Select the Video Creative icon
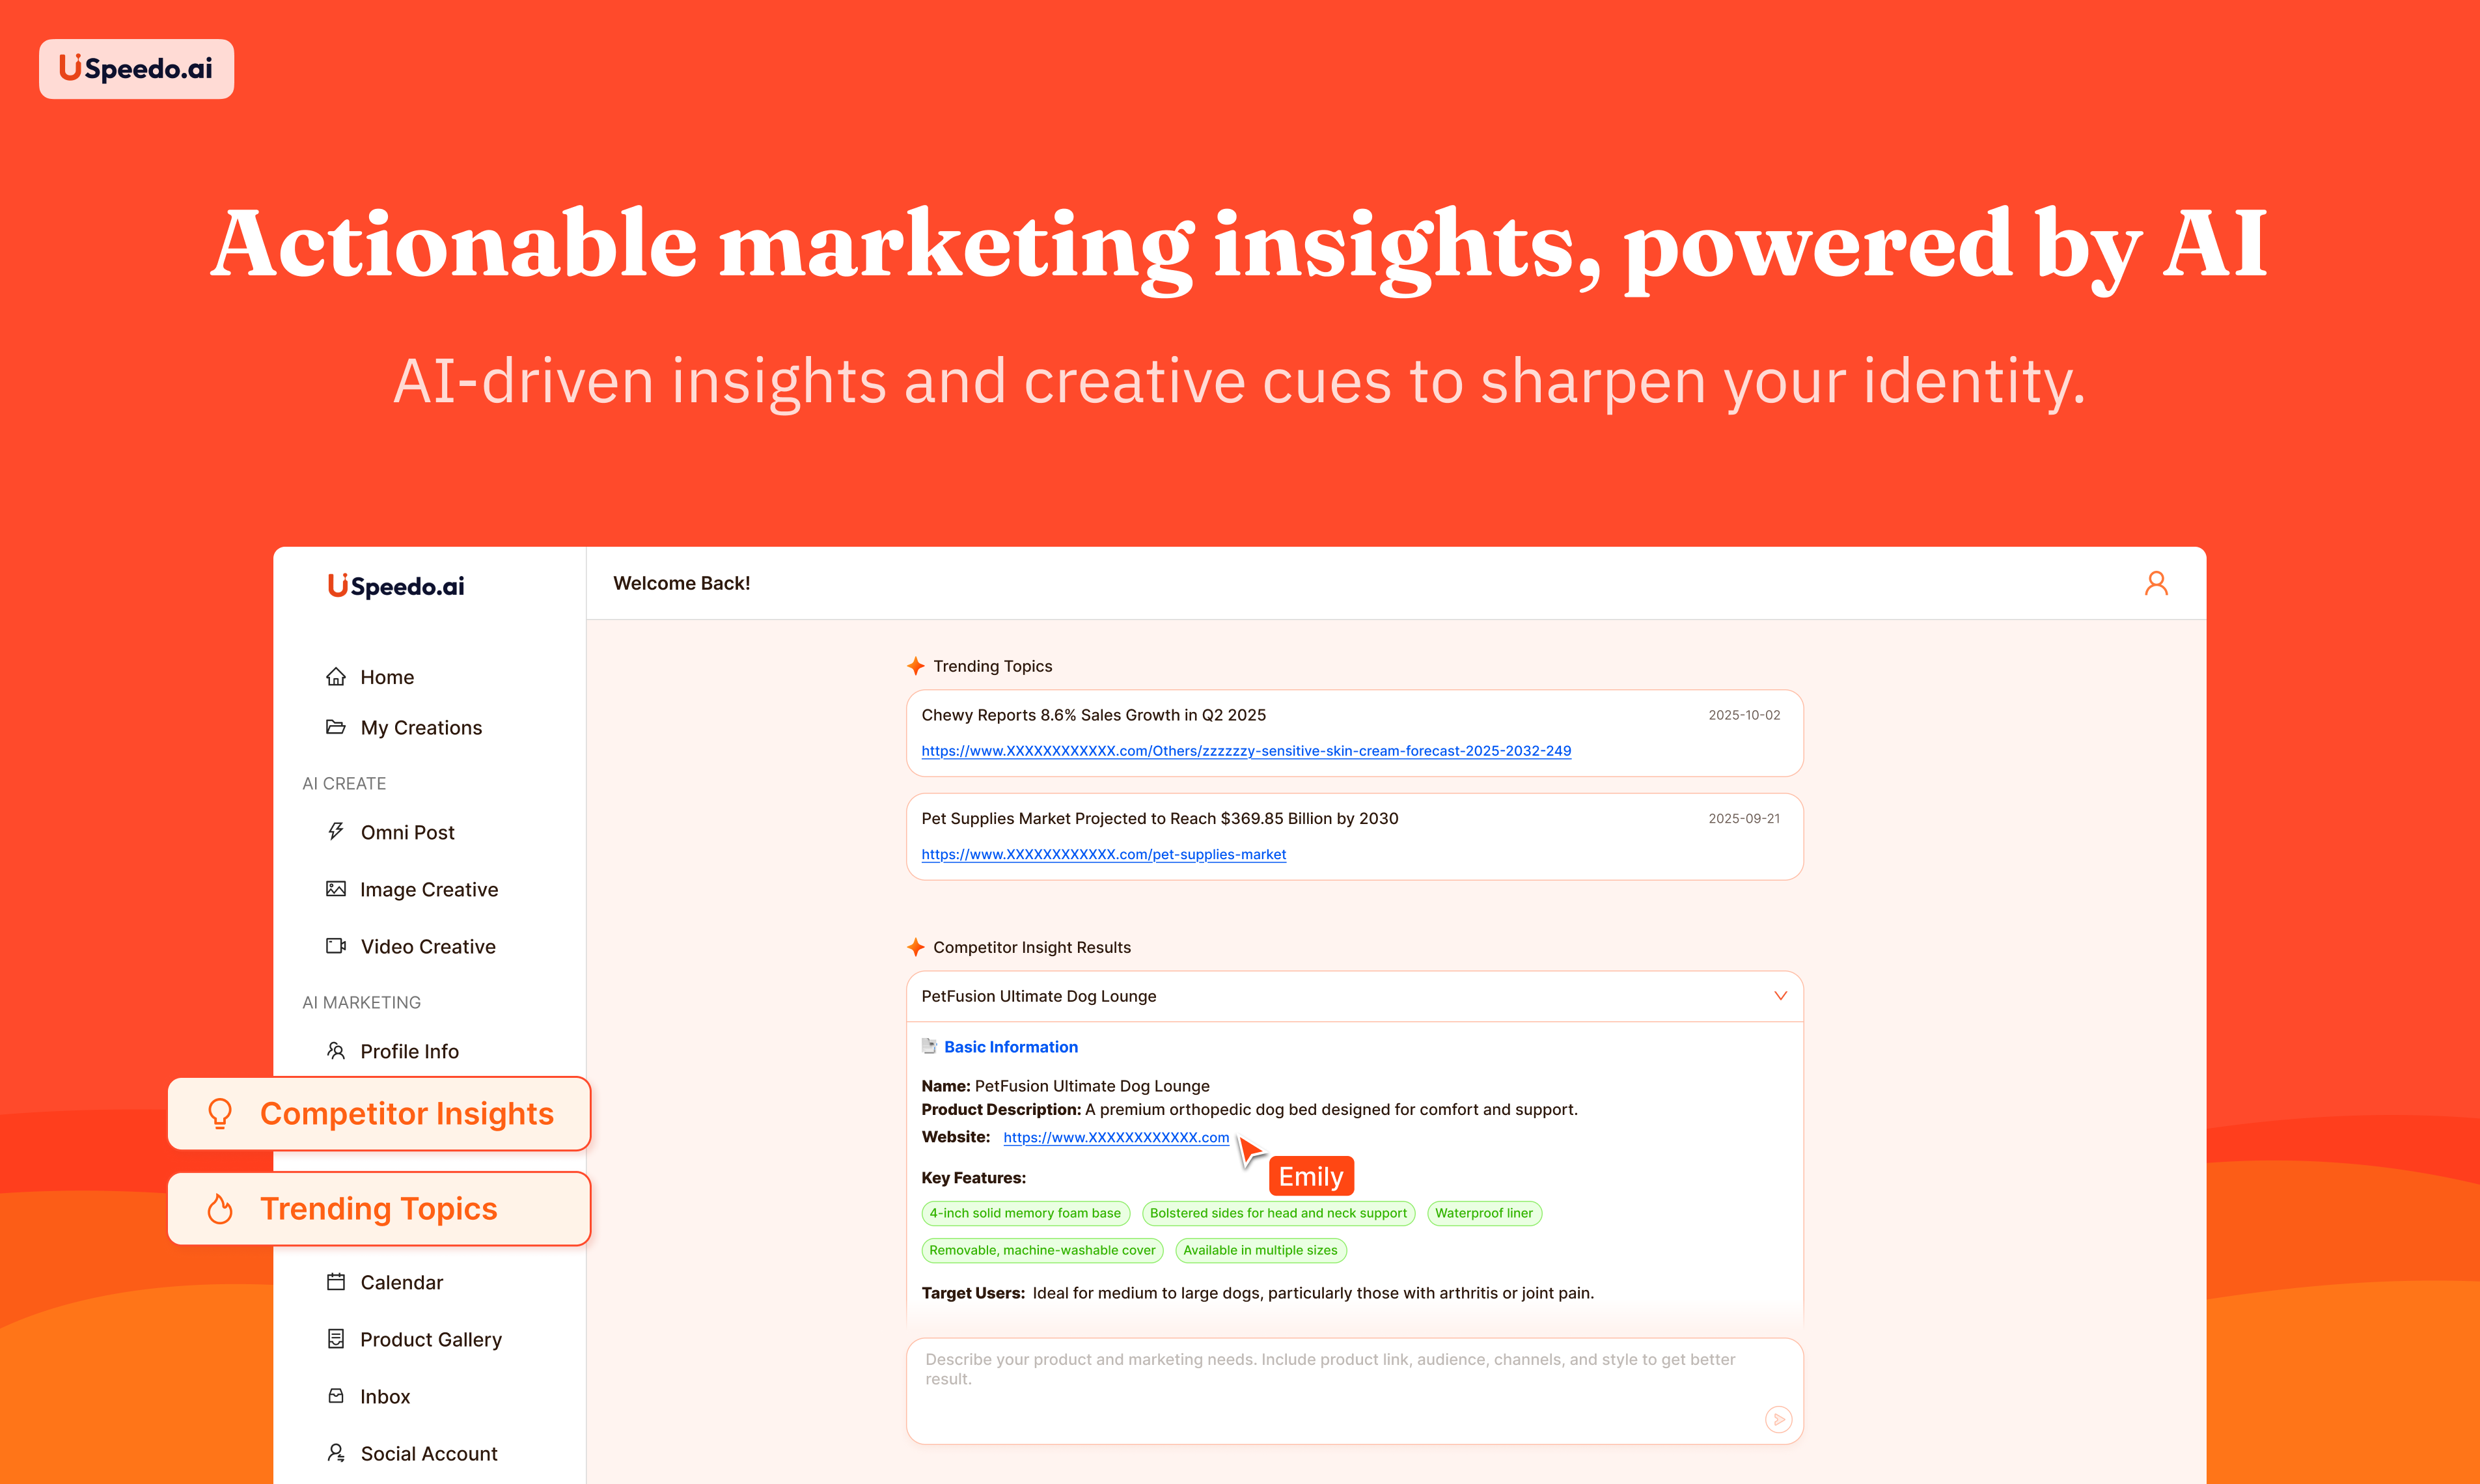Screen dimensions: 2480x1484 (x=336, y=946)
